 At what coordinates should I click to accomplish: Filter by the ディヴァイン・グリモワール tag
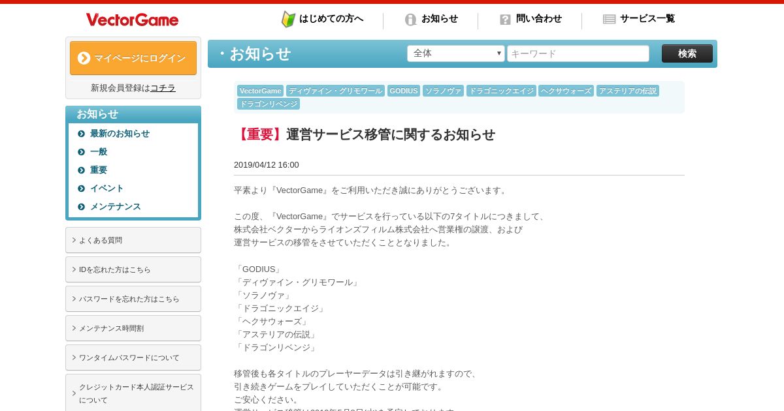click(x=336, y=91)
